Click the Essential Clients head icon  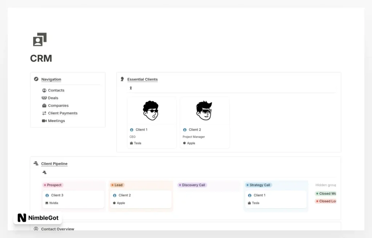click(x=122, y=79)
